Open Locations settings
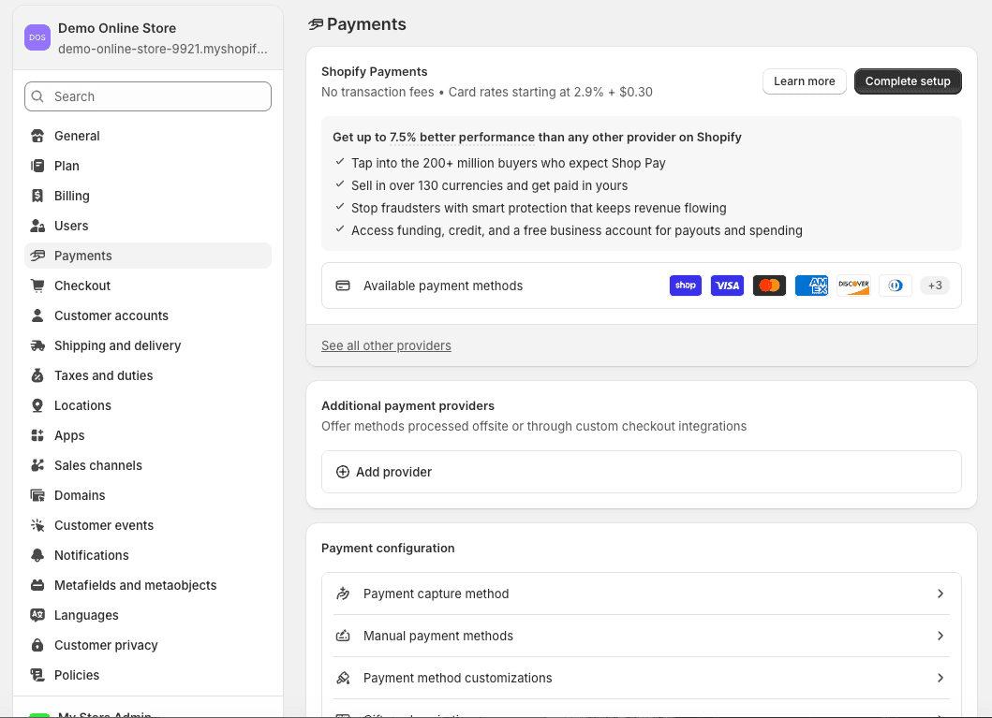 pyautogui.click(x=148, y=405)
